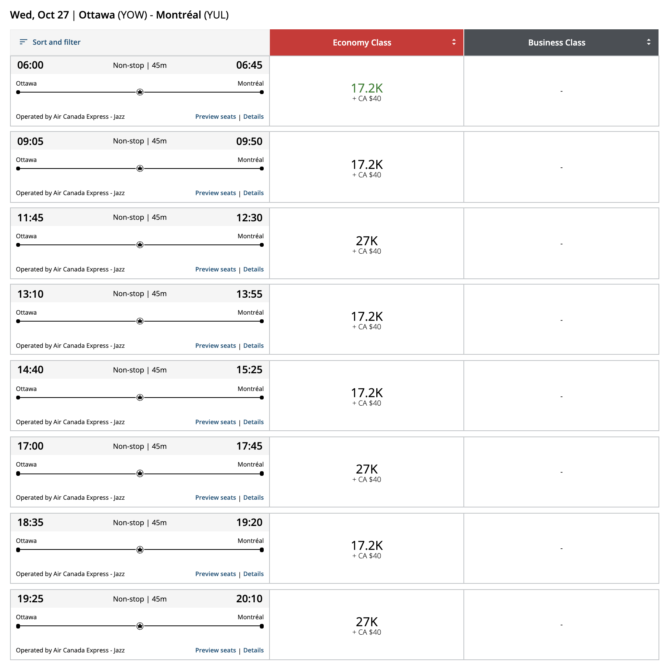Image resolution: width=667 pixels, height=664 pixels.
Task: Open the Sort and filter options
Action: coord(56,42)
